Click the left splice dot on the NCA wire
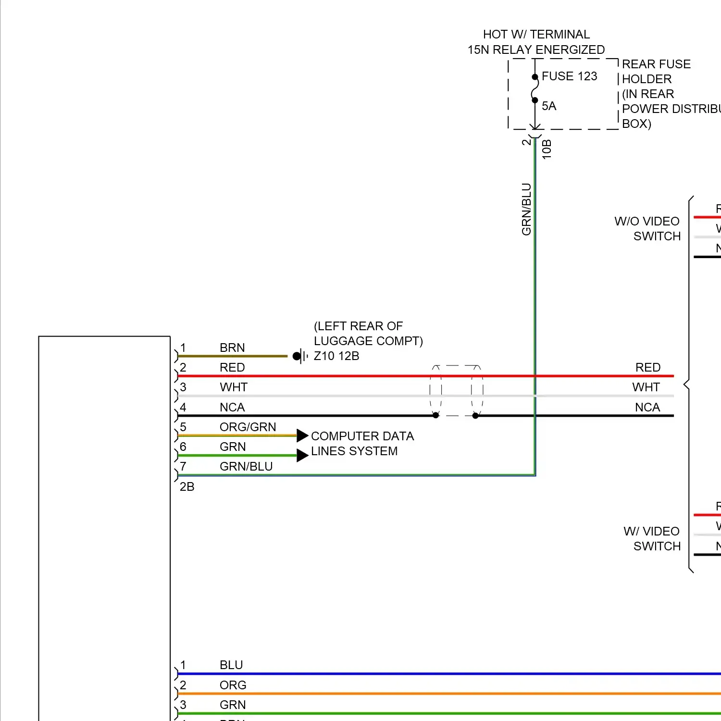Screen dimensions: 721x721 pyautogui.click(x=435, y=415)
